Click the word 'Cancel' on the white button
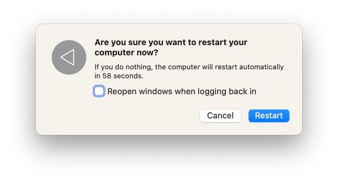This screenshot has height=182, width=338. tap(220, 116)
